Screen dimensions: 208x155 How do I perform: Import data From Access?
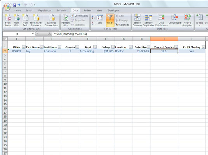pos(8,21)
